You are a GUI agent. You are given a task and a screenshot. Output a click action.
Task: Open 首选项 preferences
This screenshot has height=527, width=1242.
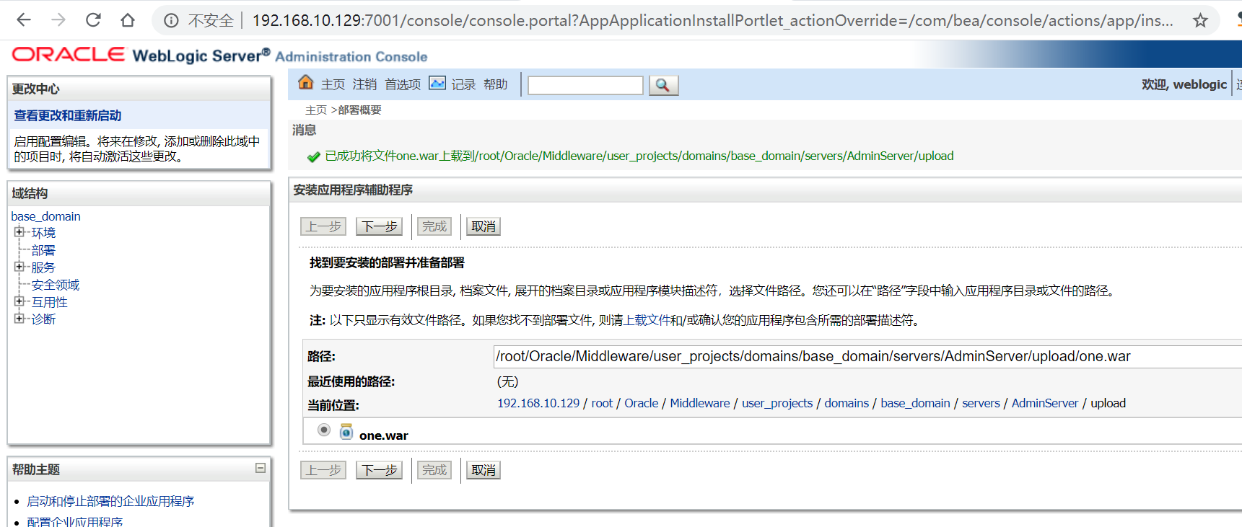403,84
